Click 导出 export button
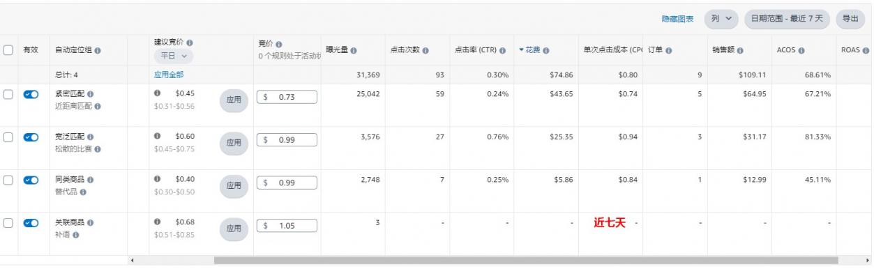The height and width of the screenshot is (269, 874). 850,19
